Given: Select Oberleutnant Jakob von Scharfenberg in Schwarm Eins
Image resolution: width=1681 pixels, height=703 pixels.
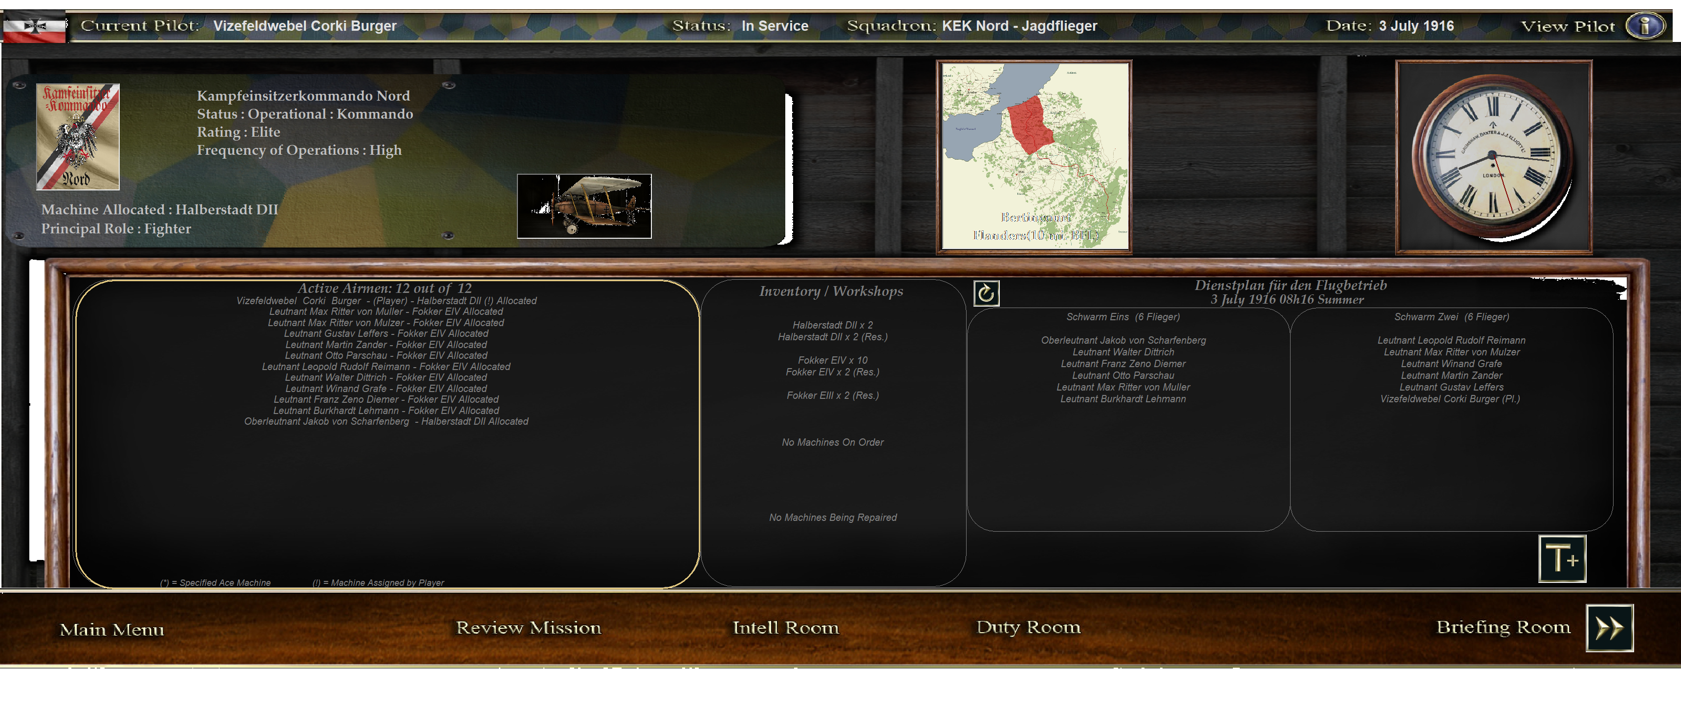Looking at the screenshot, I should click(x=1123, y=340).
